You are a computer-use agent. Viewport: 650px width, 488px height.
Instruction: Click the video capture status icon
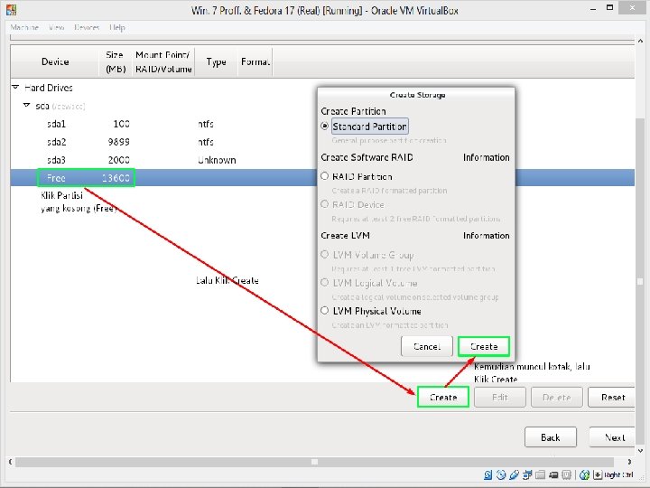pyautogui.click(x=553, y=474)
